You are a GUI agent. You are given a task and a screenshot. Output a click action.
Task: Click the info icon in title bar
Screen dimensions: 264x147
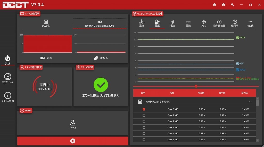tap(214, 5)
